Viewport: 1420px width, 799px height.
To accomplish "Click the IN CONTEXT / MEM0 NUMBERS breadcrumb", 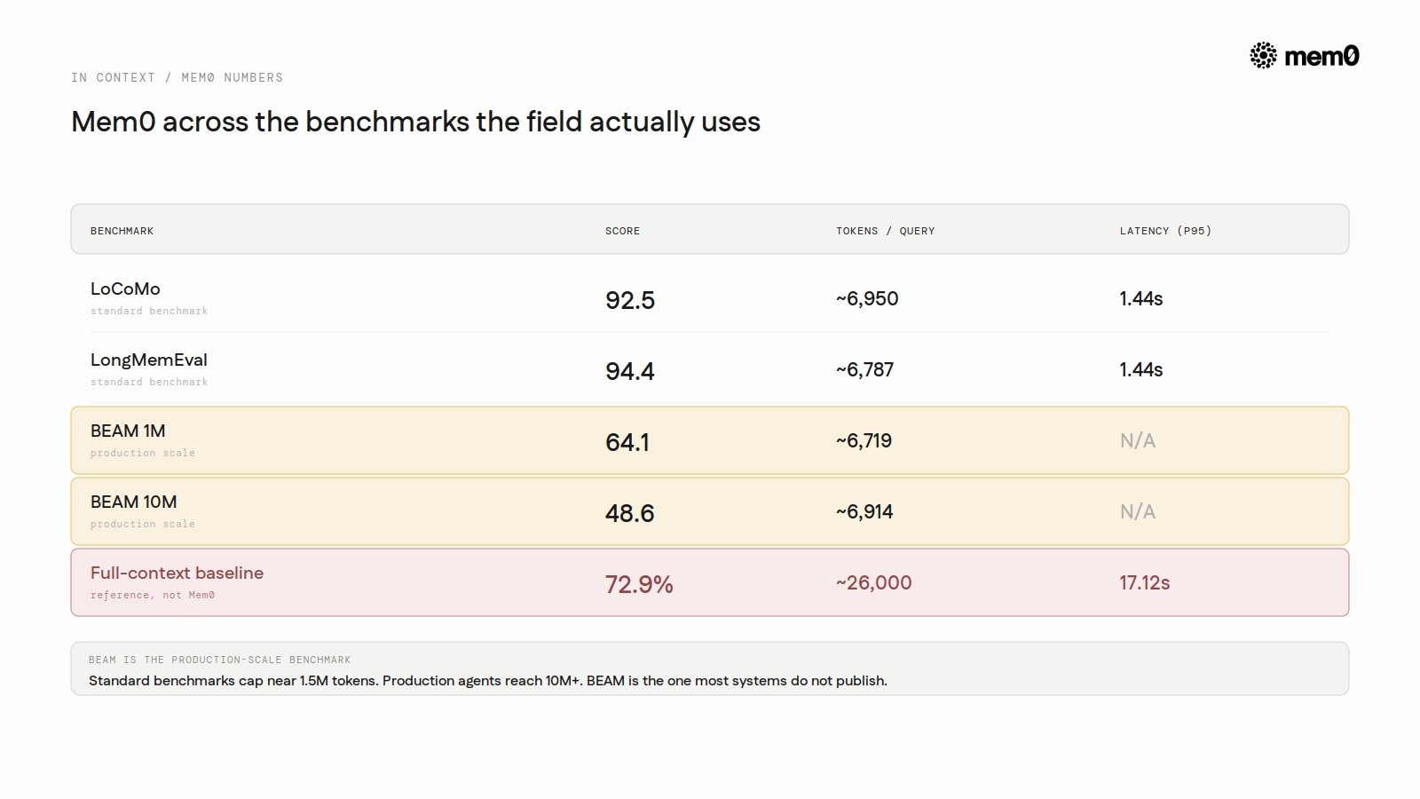I will click(177, 77).
